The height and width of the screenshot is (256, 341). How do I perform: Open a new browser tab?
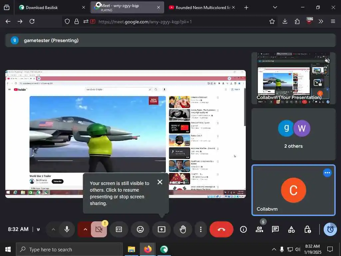pyautogui.click(x=246, y=8)
